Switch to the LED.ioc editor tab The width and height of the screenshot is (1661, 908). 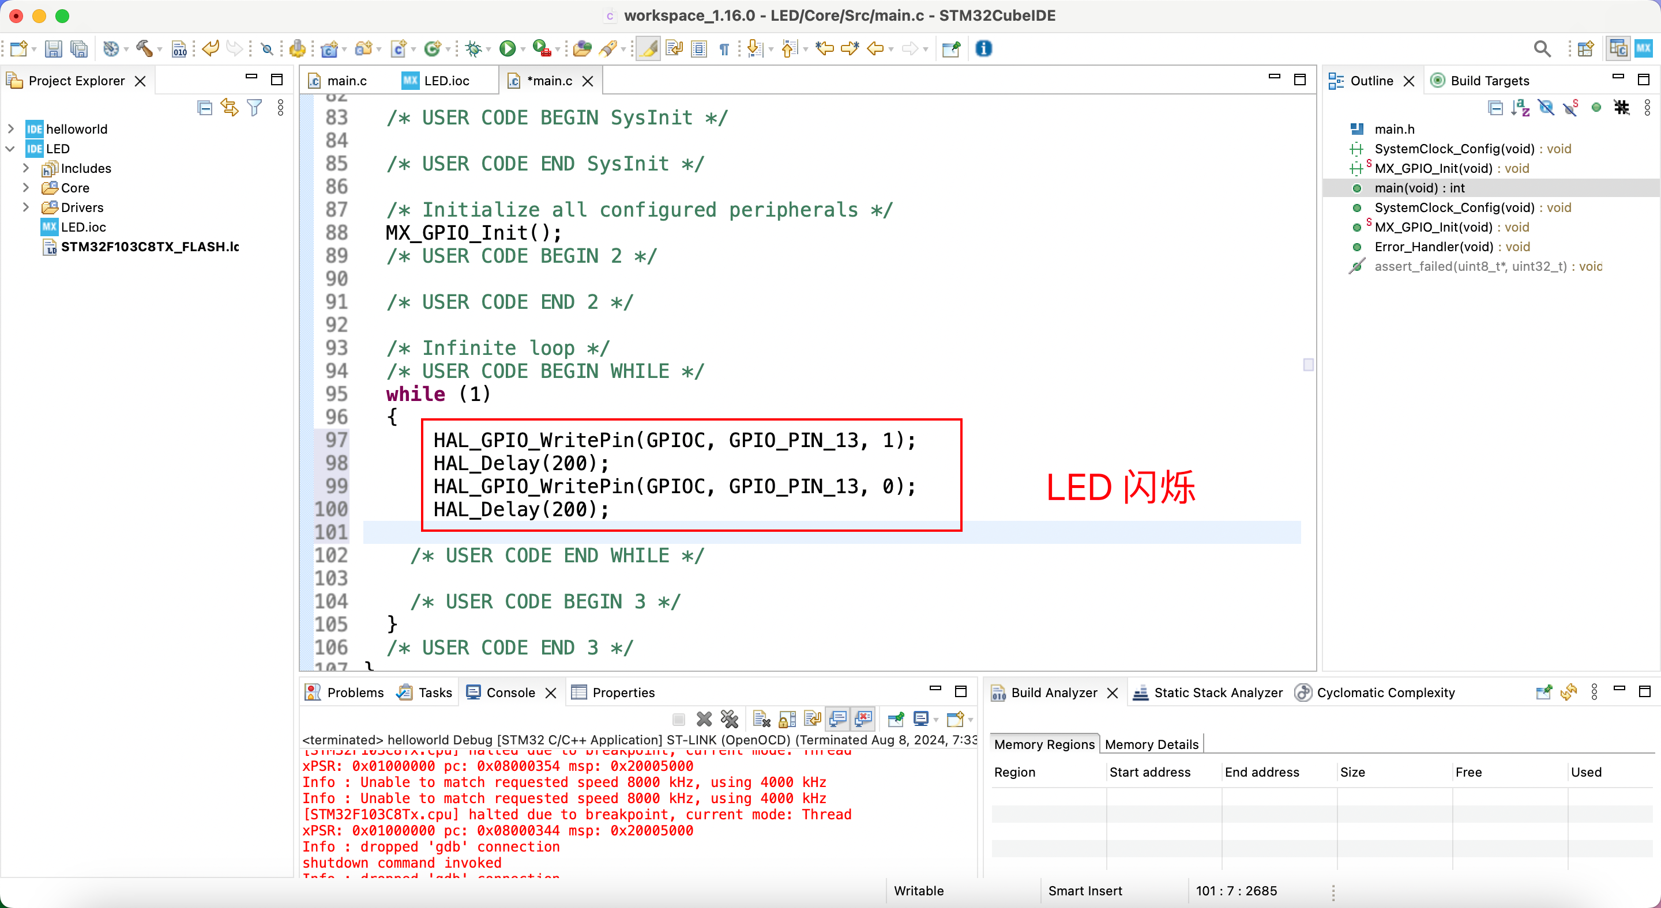pos(437,81)
